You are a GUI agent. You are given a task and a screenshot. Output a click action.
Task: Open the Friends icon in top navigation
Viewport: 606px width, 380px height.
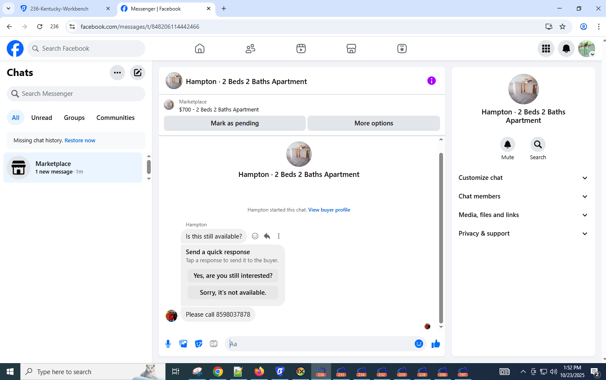point(250,49)
